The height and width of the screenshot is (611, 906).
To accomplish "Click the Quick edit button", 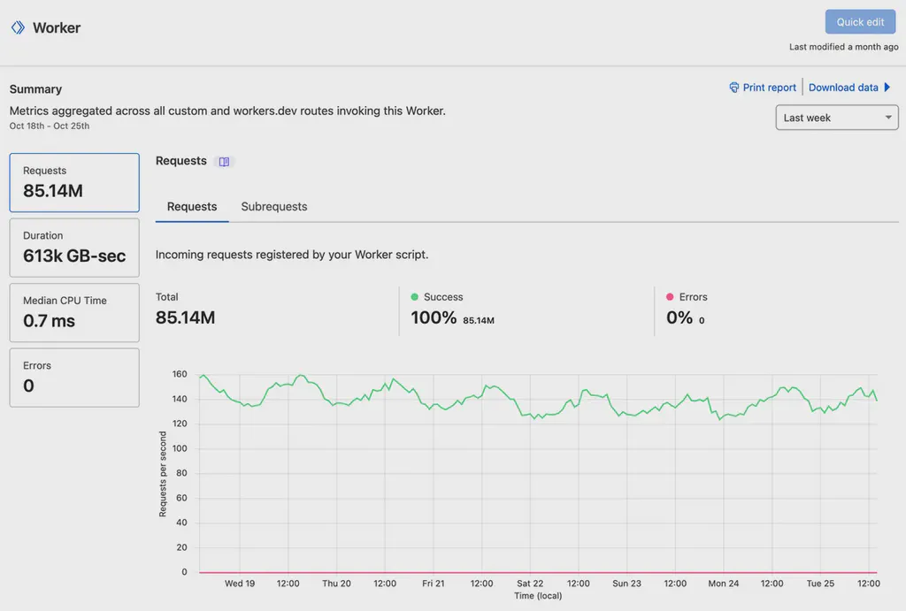I will pyautogui.click(x=859, y=21).
